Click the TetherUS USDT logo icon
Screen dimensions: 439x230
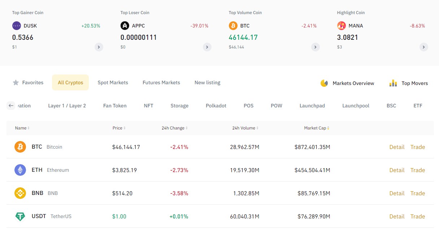tap(20, 216)
